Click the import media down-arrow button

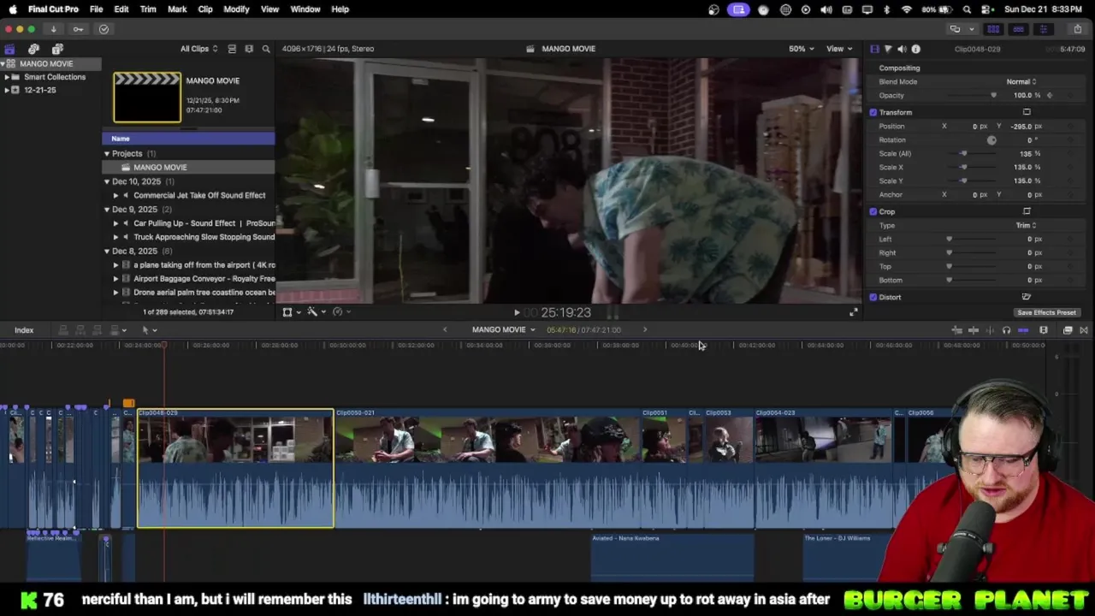click(53, 29)
